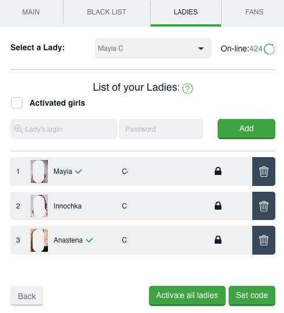Refresh the On-line counter
This screenshot has width=284, height=313.
coord(269,49)
